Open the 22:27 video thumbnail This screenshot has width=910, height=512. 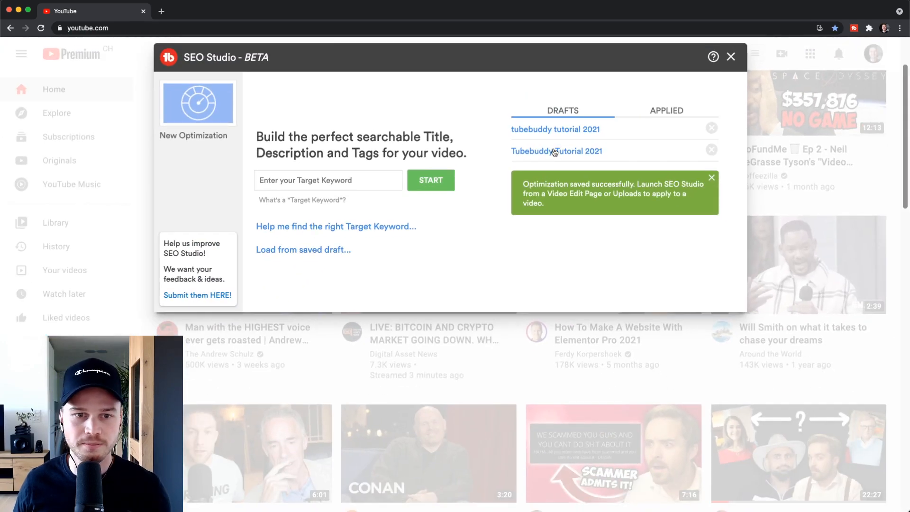tap(798, 453)
